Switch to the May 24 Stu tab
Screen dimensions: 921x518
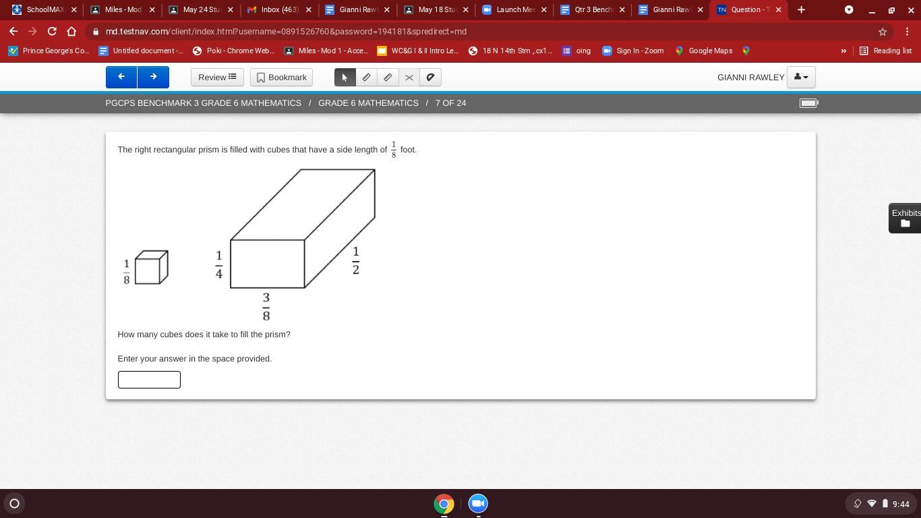200,9
